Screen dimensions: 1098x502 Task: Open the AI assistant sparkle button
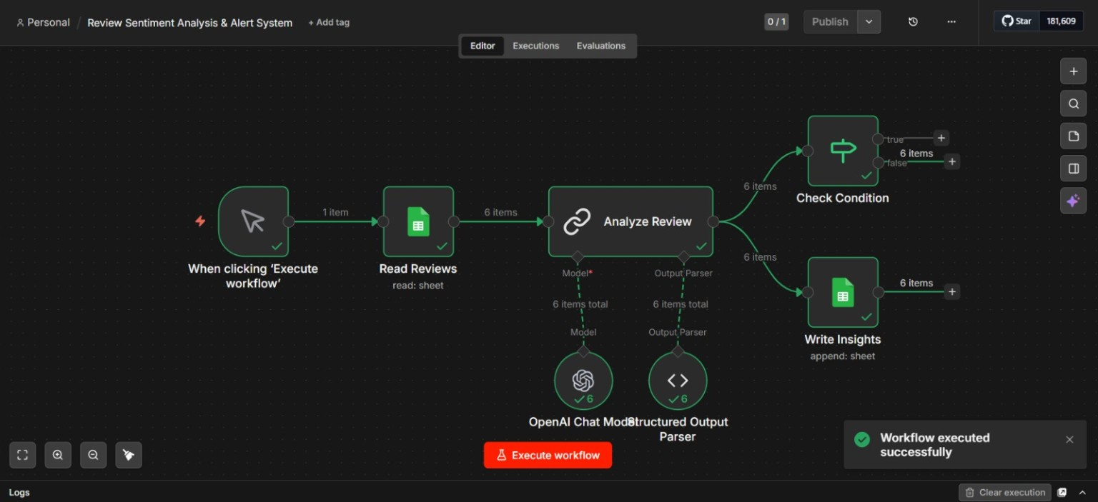1073,201
